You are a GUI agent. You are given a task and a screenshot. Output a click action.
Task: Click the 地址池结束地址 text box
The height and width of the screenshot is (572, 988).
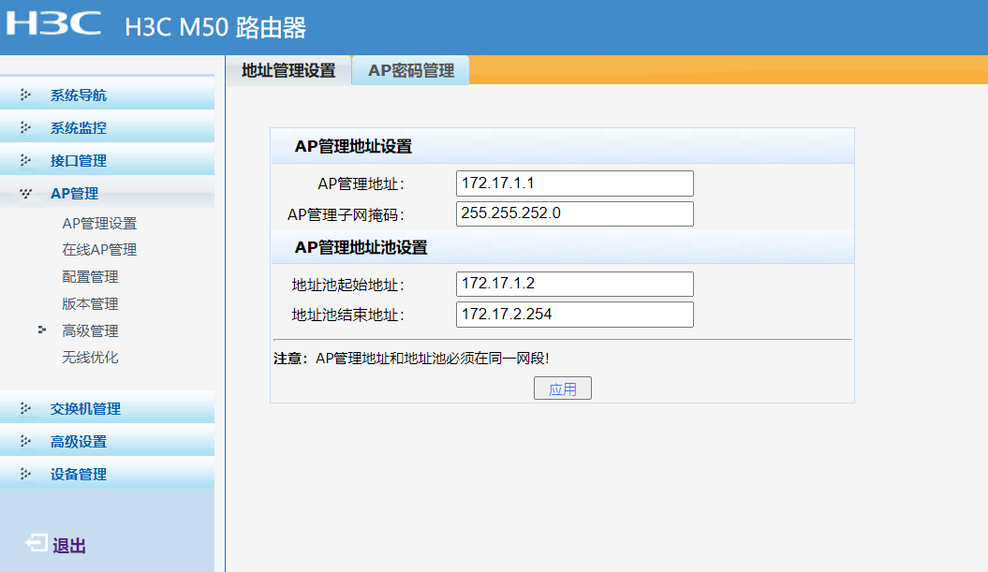point(575,315)
